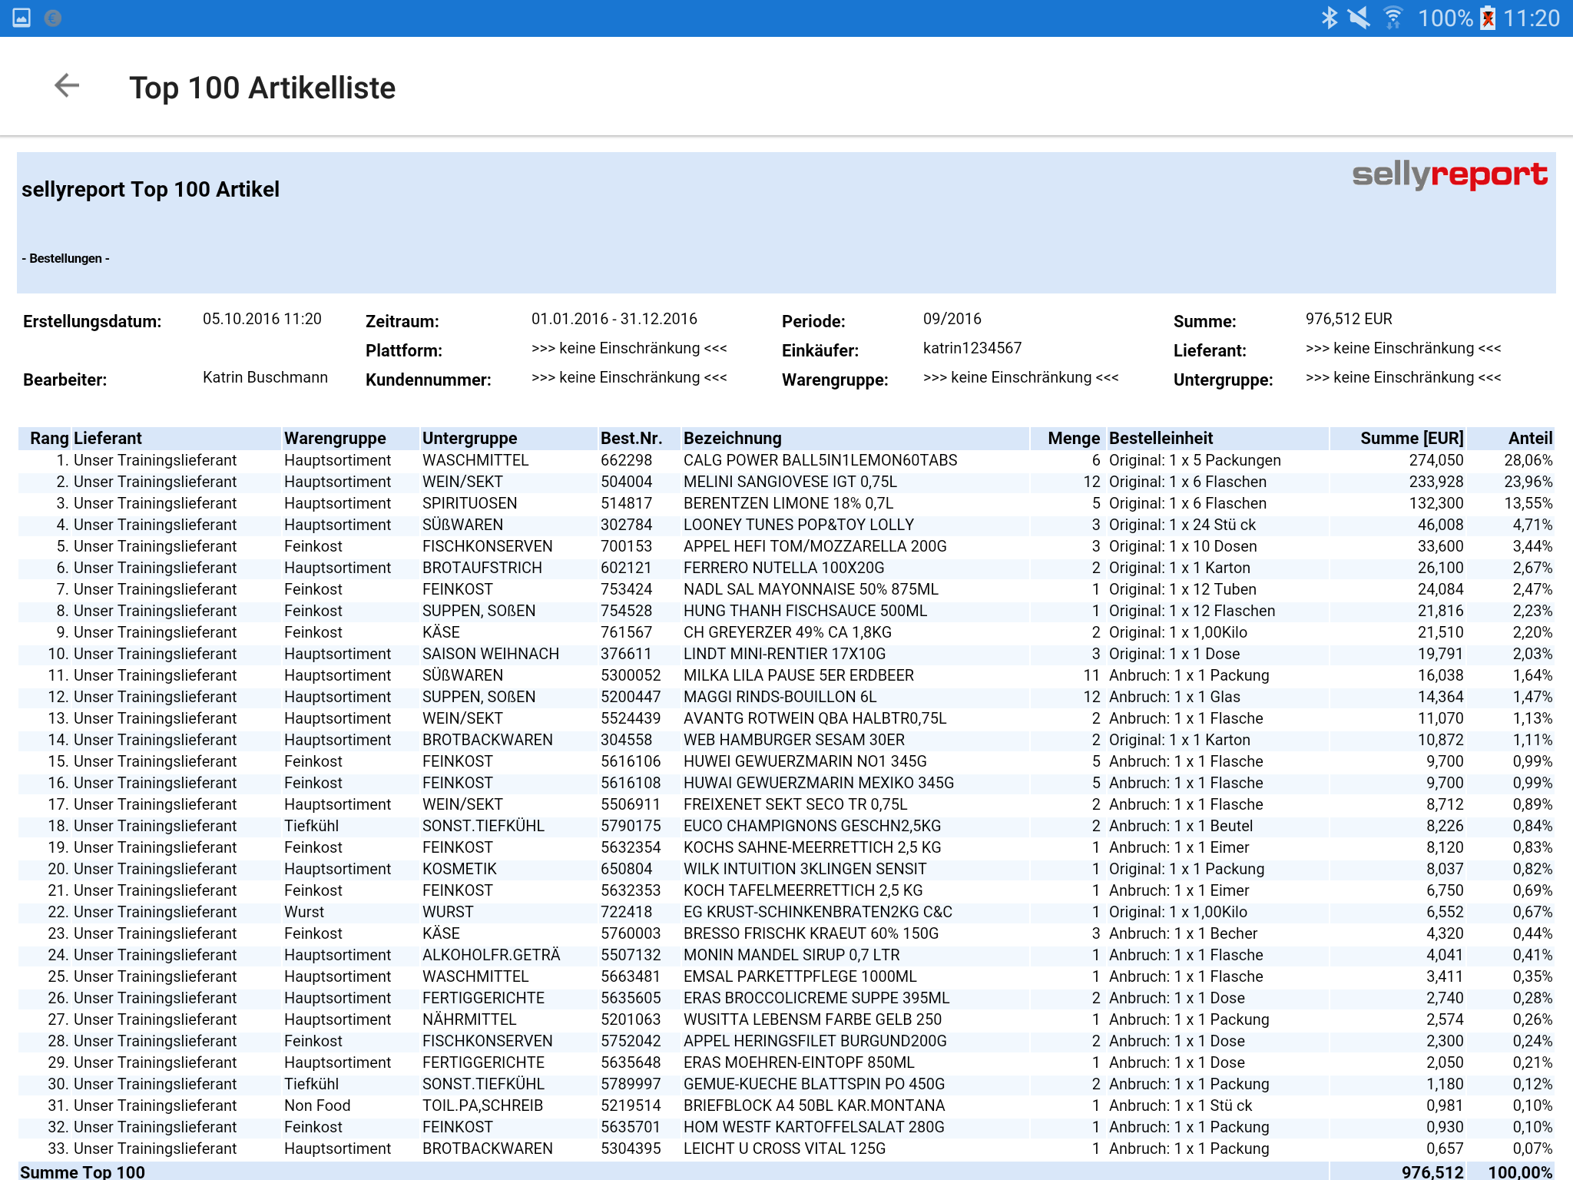Tap the Anteil column header

click(1529, 438)
